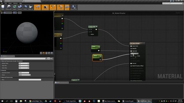Image resolution: width=184 pixels, height=103 pixels.
Task: Set preview mesh to plane shape
Action: pos(47,53)
